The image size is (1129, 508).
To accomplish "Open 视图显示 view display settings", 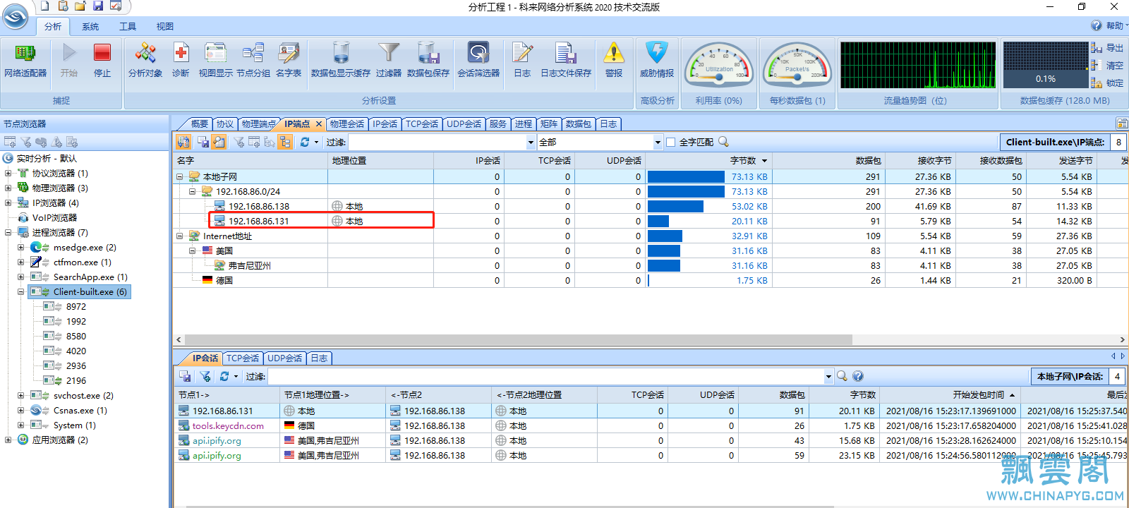I will click(x=215, y=61).
